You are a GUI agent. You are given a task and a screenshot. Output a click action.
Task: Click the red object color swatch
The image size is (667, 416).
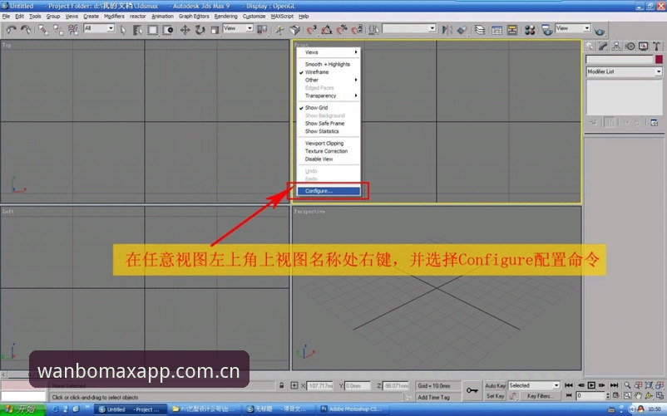(659, 60)
